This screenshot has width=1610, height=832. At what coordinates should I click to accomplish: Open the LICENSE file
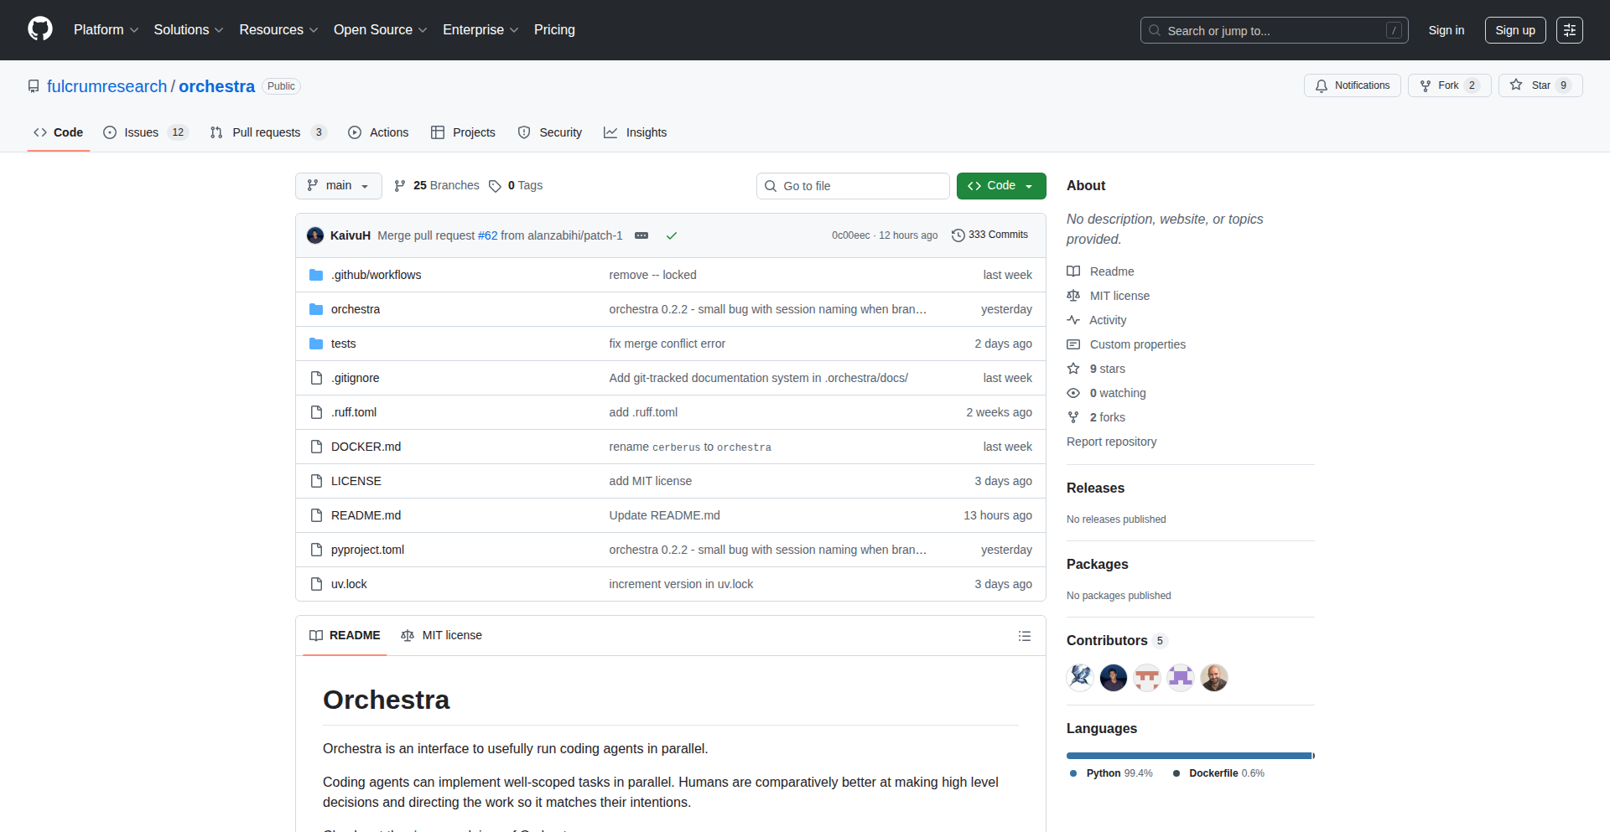(x=356, y=481)
